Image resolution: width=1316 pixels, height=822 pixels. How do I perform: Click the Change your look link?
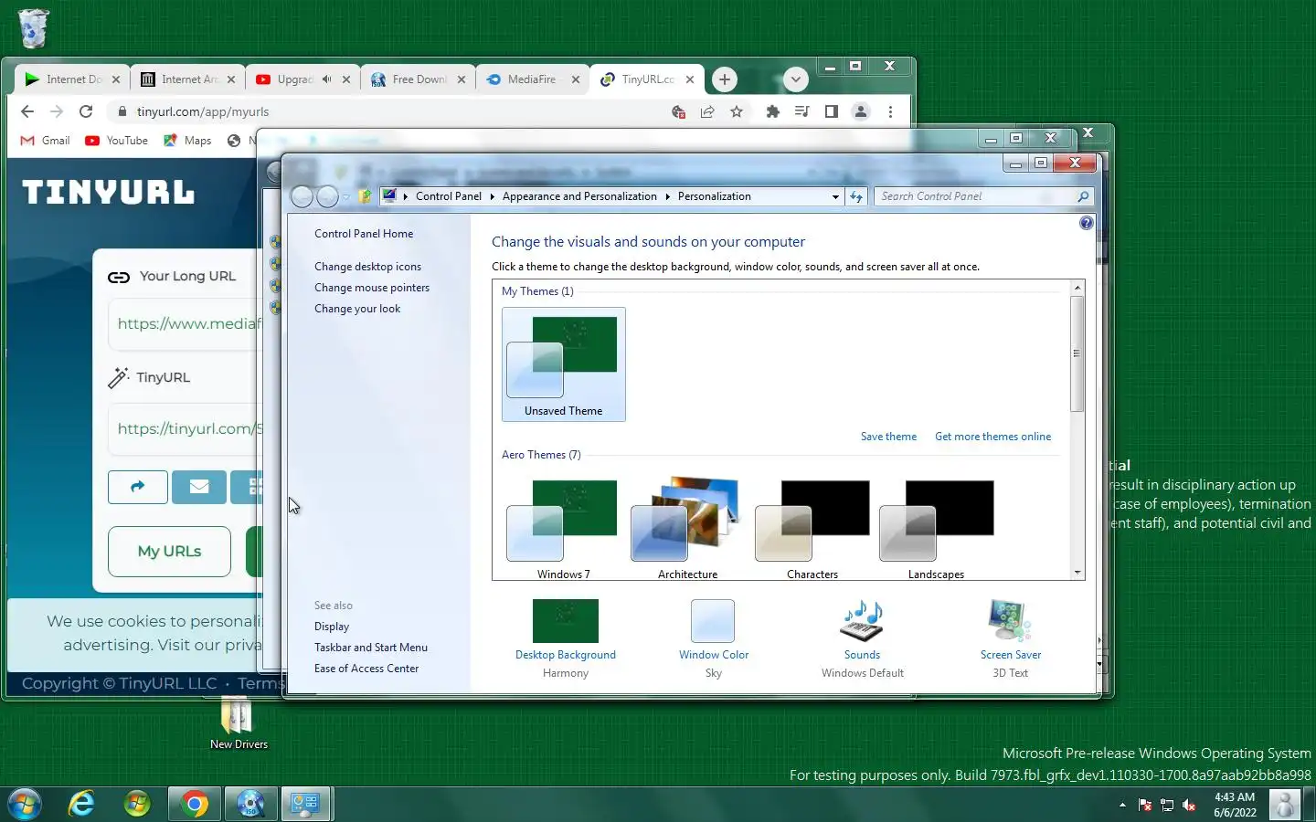[357, 309]
